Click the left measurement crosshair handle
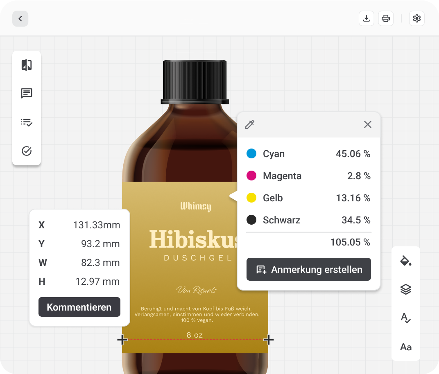Viewport: 439px width, 374px height. click(x=122, y=339)
